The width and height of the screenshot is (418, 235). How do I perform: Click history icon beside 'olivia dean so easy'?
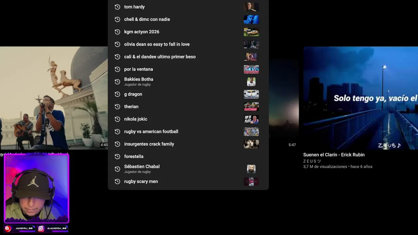(x=117, y=44)
